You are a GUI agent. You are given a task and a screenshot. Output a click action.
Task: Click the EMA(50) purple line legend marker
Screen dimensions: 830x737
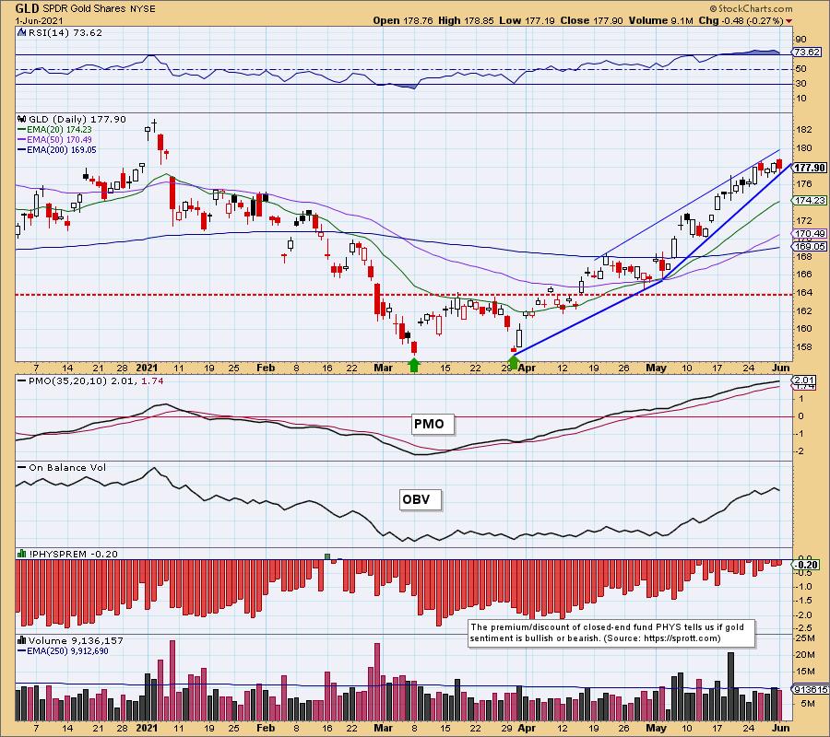22,140
